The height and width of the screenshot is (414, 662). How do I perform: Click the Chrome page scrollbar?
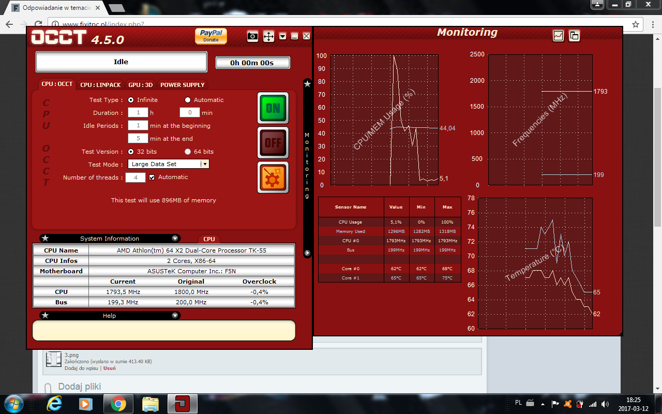pyautogui.click(x=657, y=158)
